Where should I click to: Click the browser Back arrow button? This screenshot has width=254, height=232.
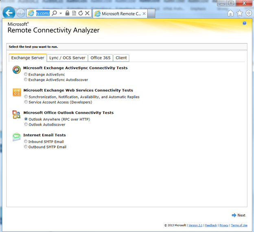click(9, 13)
